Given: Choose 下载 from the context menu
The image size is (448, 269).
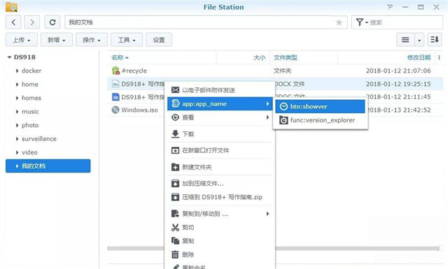Looking at the screenshot, I should click(x=220, y=133).
